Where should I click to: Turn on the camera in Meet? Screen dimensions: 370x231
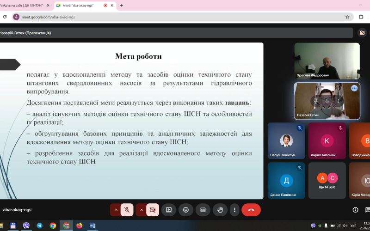pos(152,210)
